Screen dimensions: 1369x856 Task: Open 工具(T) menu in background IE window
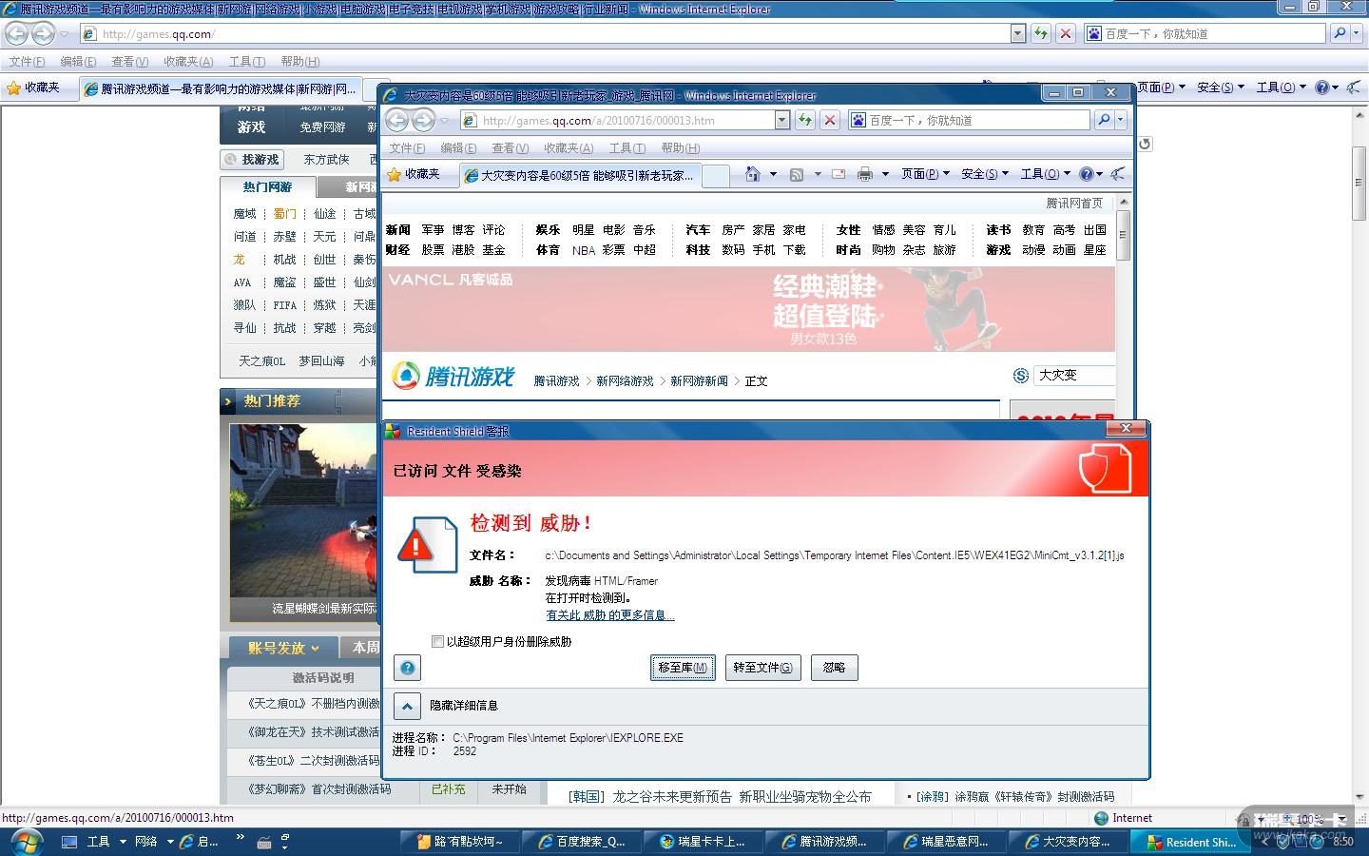[x=246, y=62]
